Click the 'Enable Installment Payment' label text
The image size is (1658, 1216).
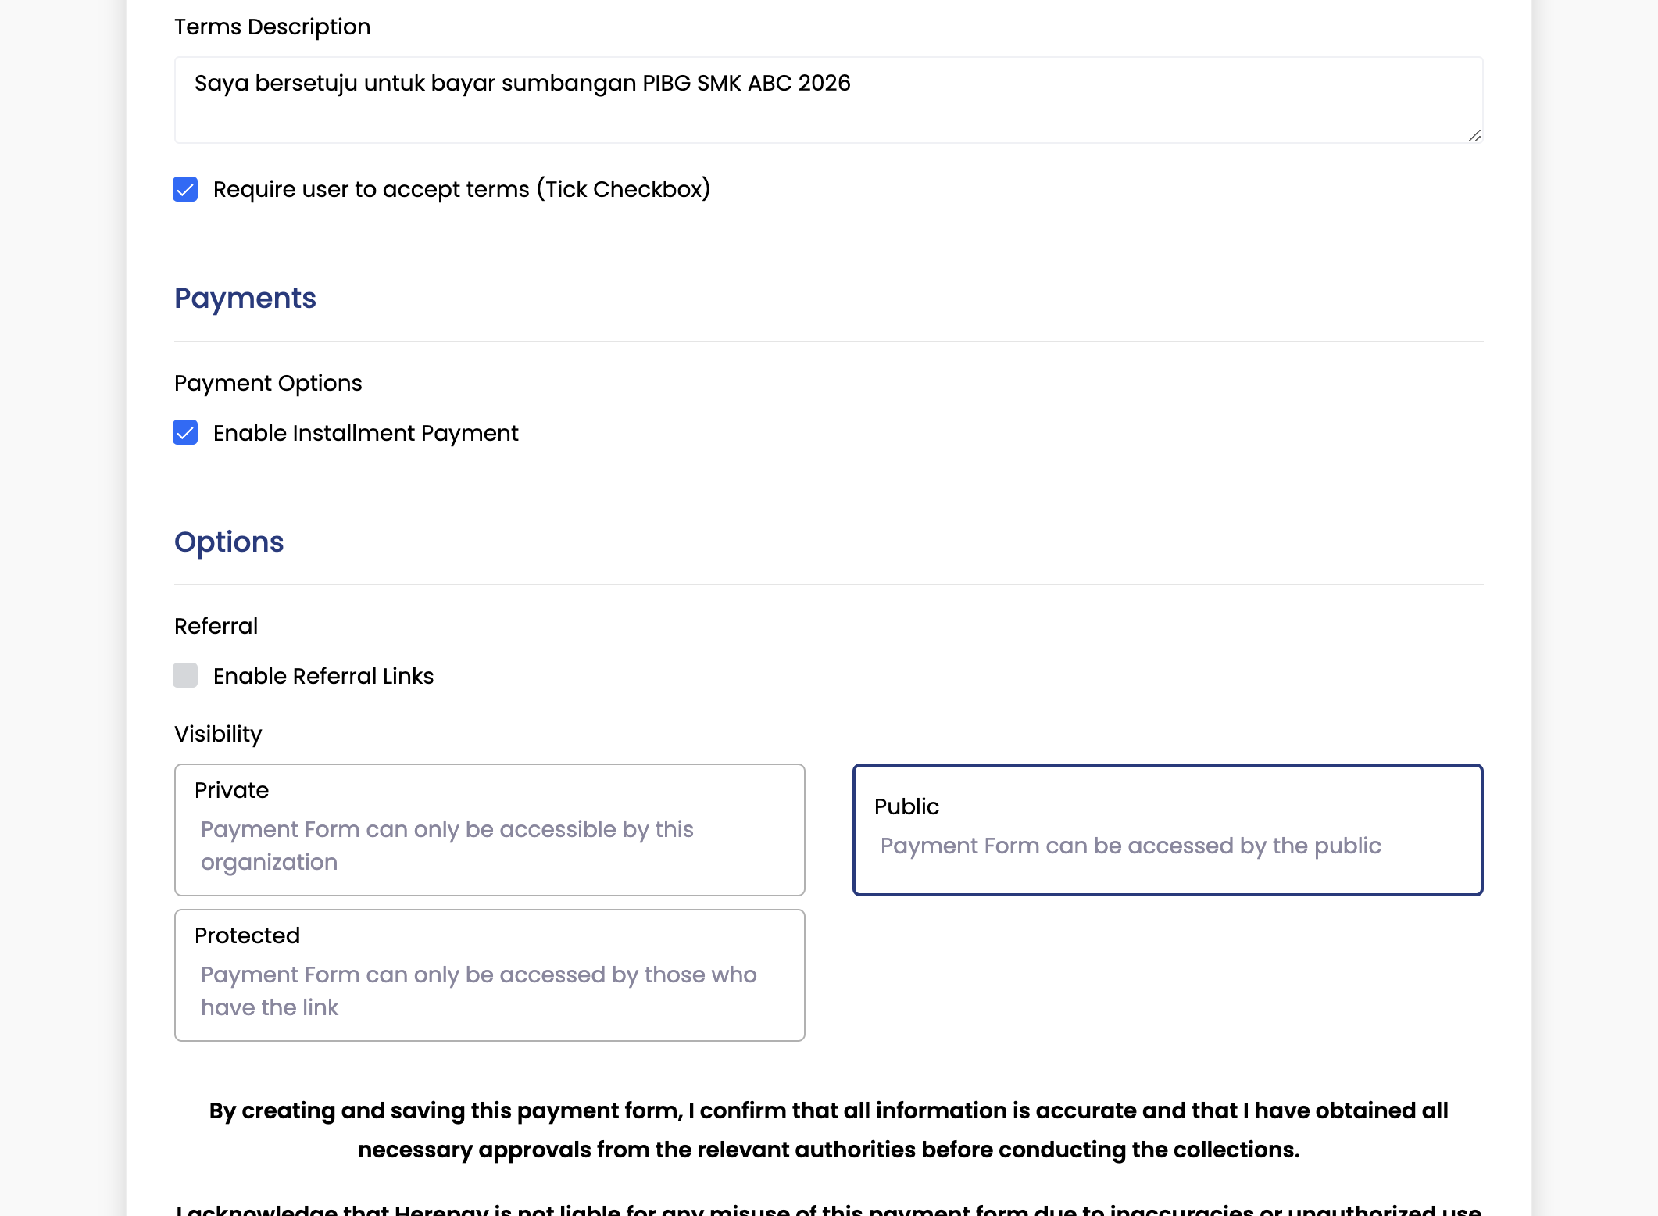(x=366, y=433)
